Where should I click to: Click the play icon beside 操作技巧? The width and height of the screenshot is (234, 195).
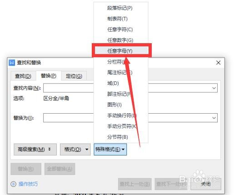[13, 184]
